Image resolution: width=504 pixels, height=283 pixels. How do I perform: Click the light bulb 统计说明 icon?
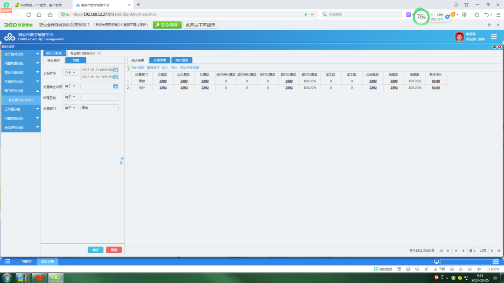129,67
